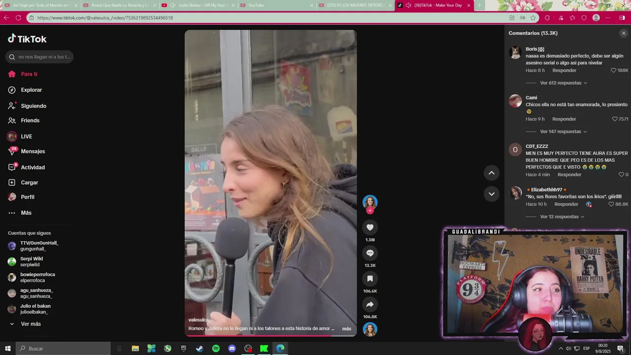This screenshot has width=631, height=355.
Task: Open Discord from taskbar
Action: point(232,349)
